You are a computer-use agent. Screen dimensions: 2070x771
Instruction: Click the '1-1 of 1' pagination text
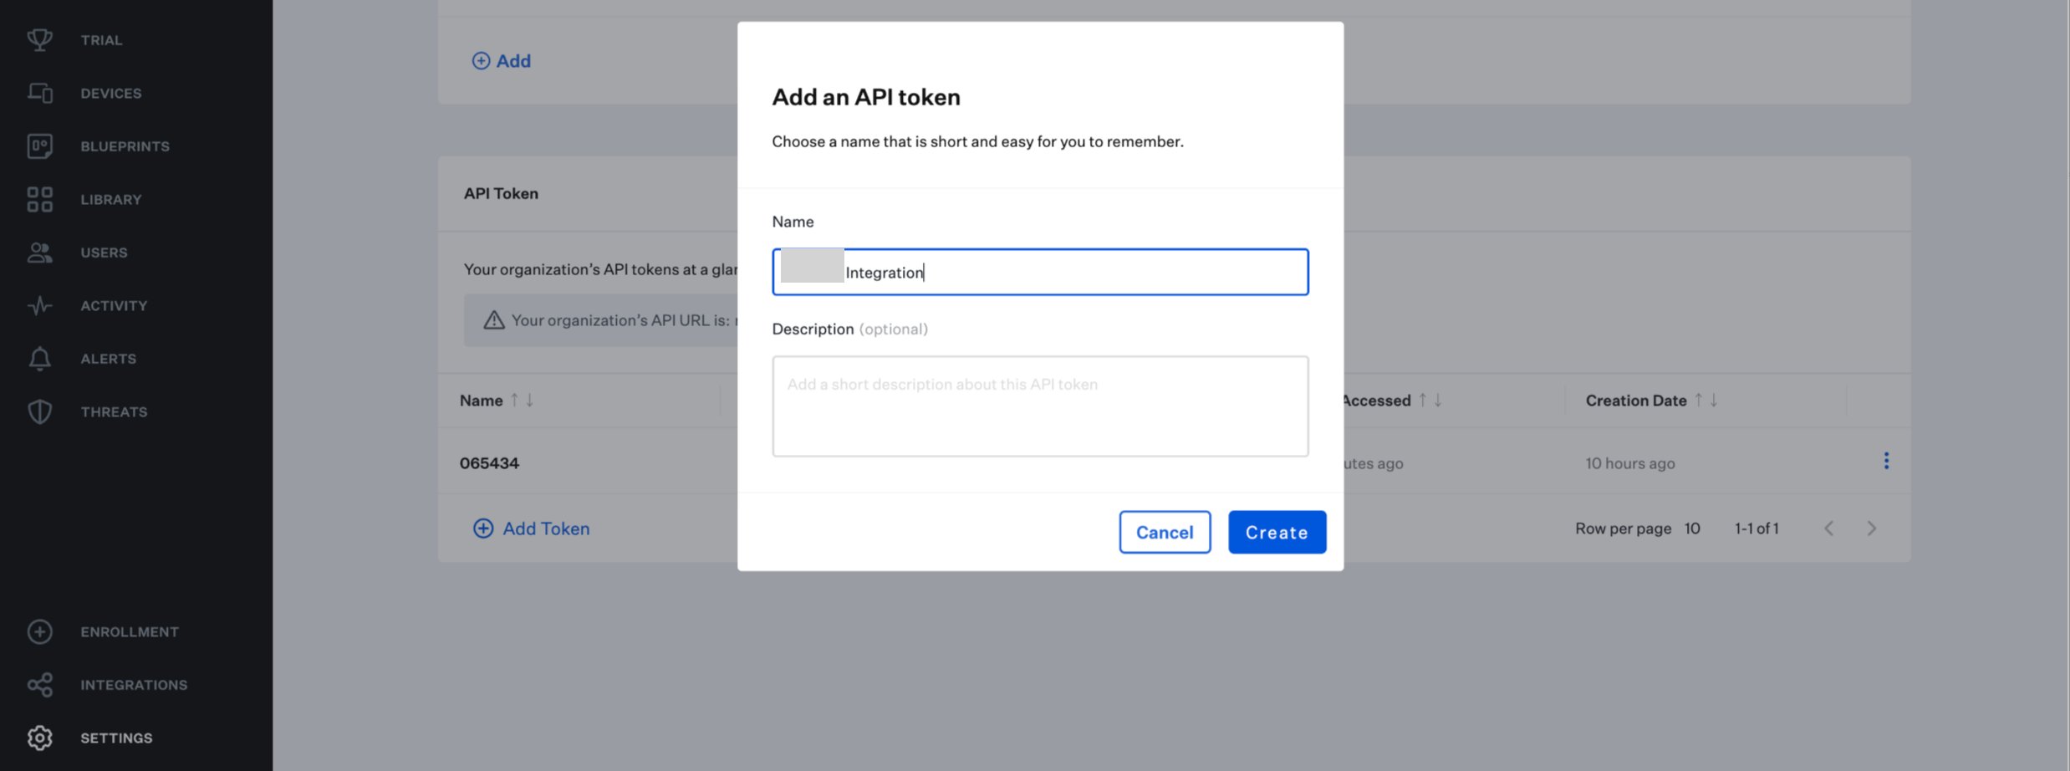pos(1756,528)
